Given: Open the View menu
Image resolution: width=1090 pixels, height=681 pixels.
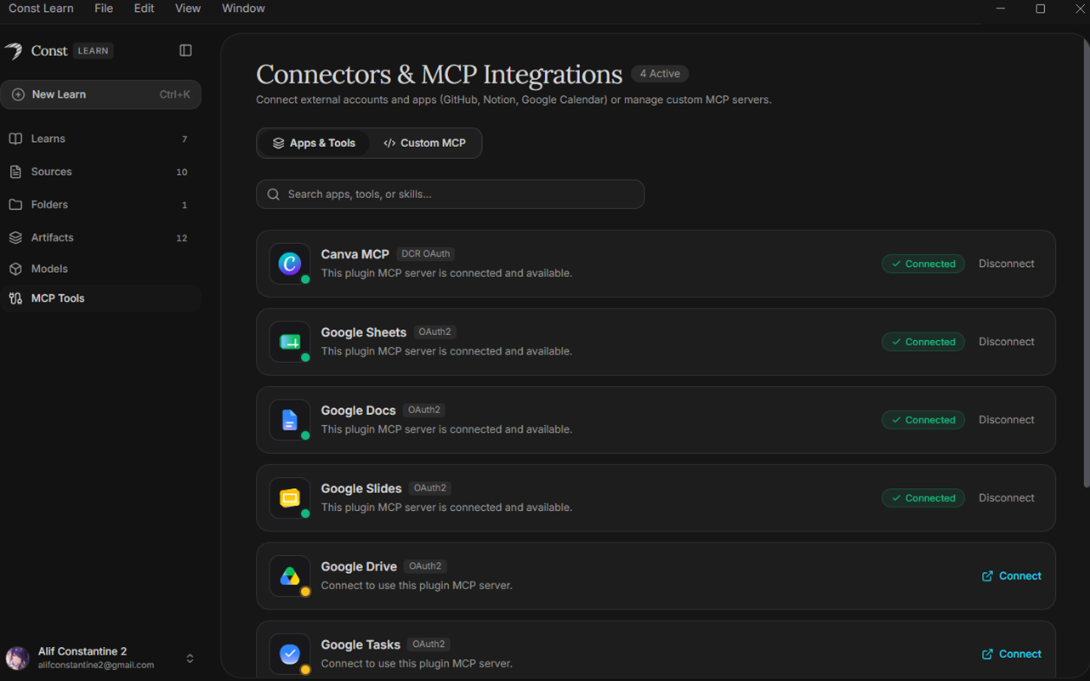Looking at the screenshot, I should click(x=188, y=9).
